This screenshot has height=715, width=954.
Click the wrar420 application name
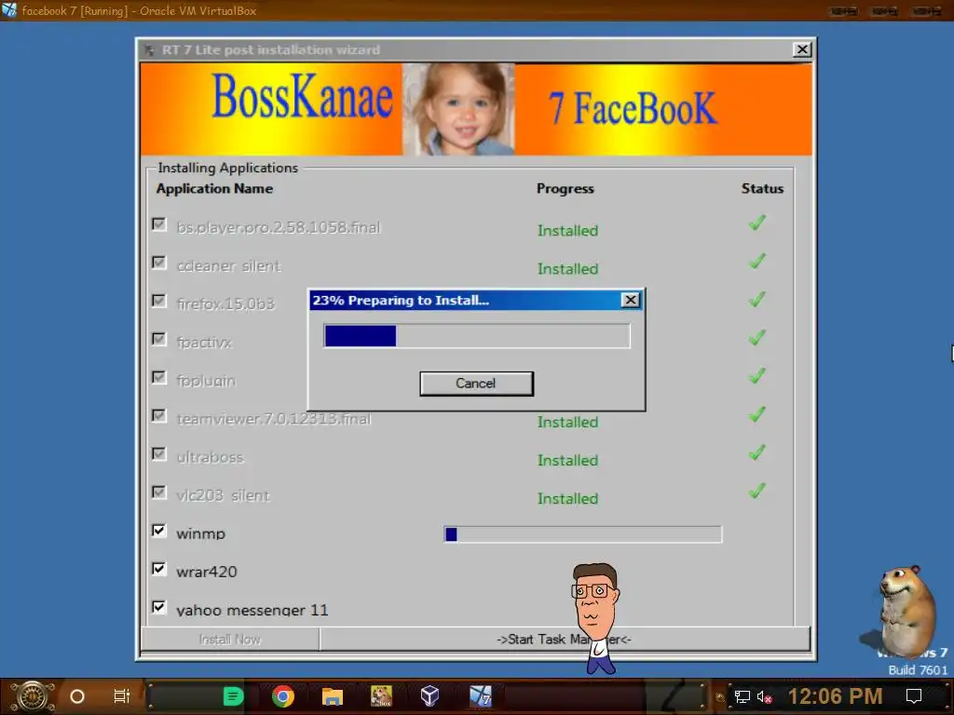(206, 572)
